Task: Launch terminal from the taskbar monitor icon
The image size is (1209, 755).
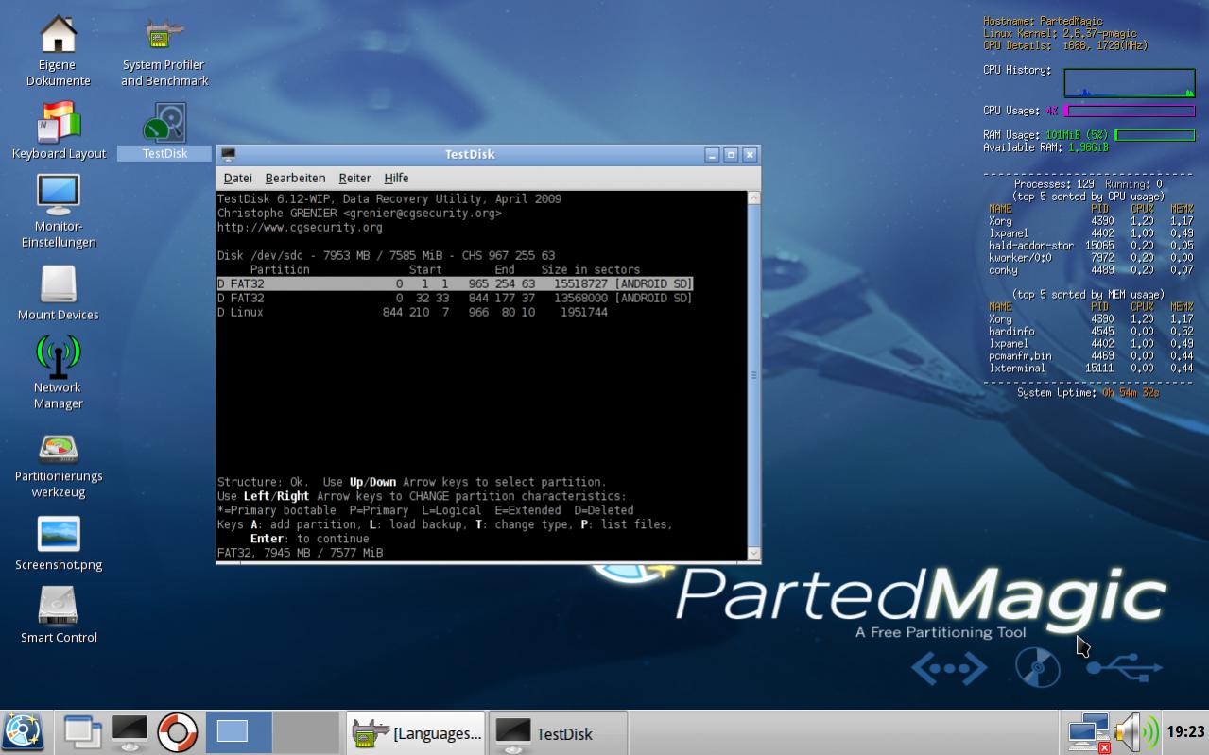Action: (130, 732)
